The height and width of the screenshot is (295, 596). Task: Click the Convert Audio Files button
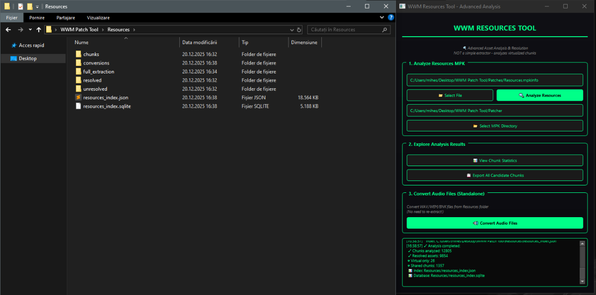[x=495, y=223]
